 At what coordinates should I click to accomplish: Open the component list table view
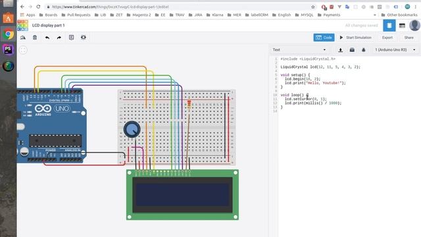tap(402, 26)
